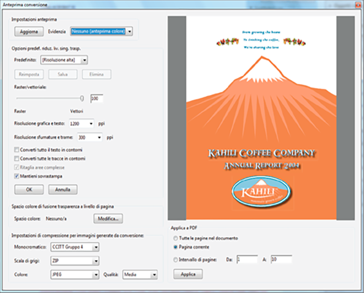The height and width of the screenshot is (293, 364).
Task: Open the Monocromatico compression dropdown
Action: click(75, 247)
